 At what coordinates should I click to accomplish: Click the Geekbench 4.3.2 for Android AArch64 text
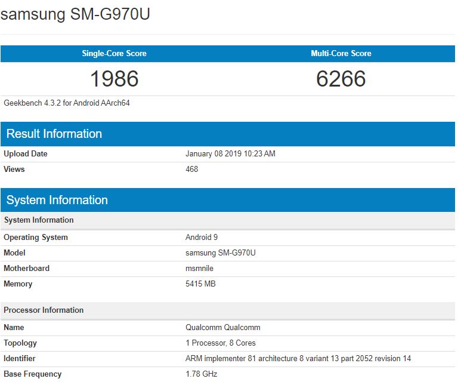tap(67, 103)
